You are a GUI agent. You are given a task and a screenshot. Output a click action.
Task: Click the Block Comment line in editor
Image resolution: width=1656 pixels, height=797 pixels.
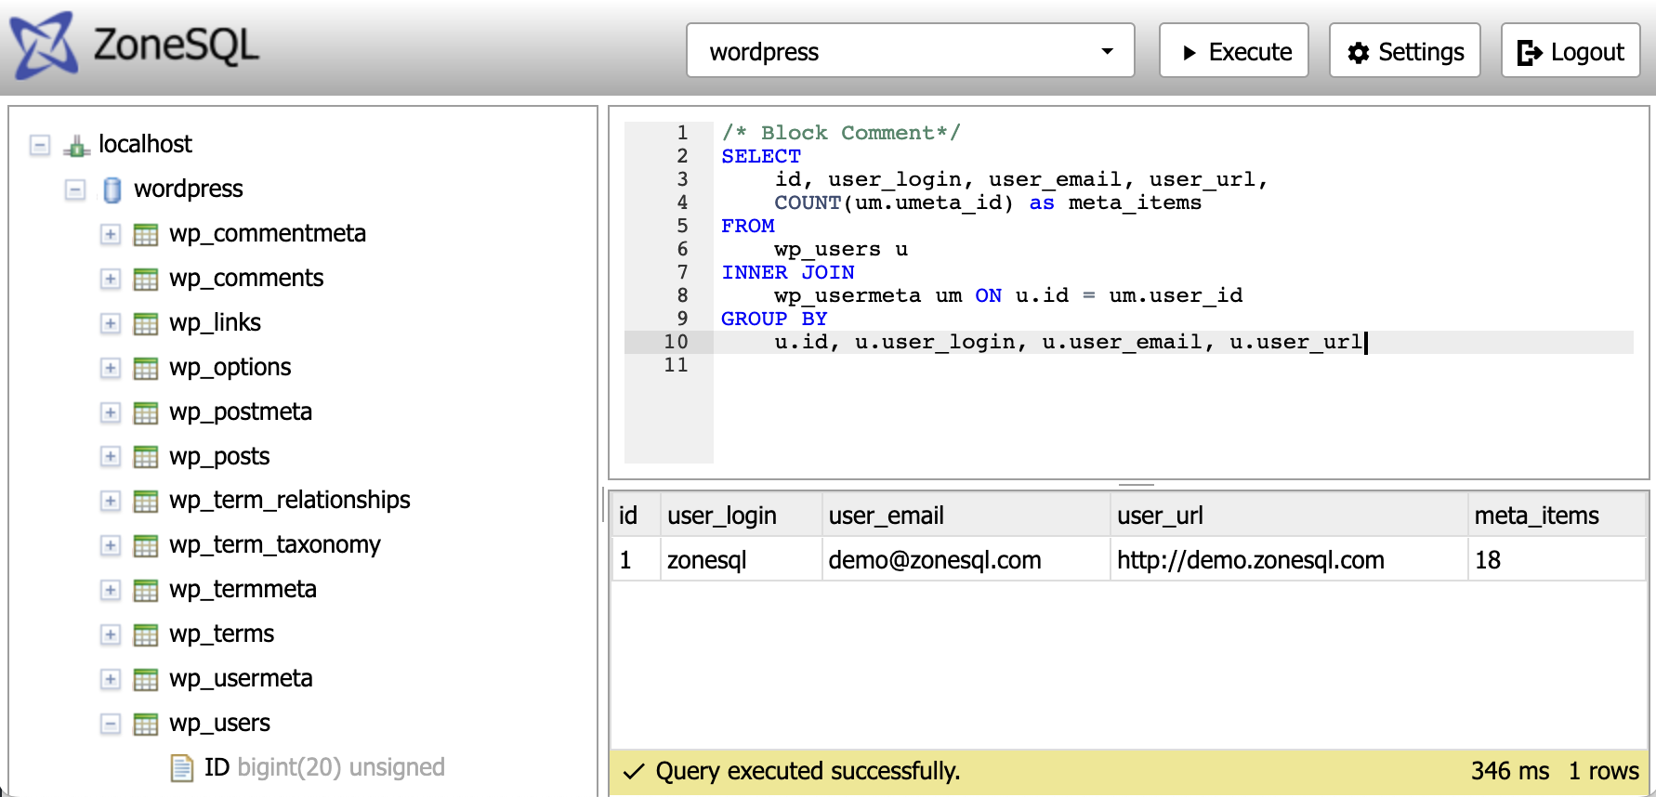click(841, 133)
